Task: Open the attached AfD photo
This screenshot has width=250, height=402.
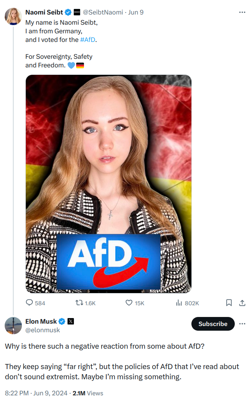Action: point(108,184)
